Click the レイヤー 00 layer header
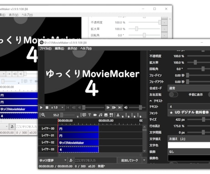This screenshot has height=174, width=210. coord(48,129)
